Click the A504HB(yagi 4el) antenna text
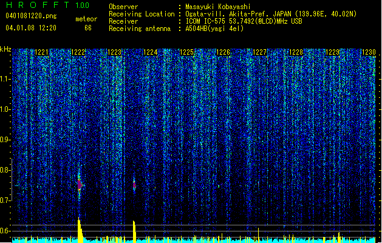Viewport: 382px width, 243px height. (x=214, y=29)
